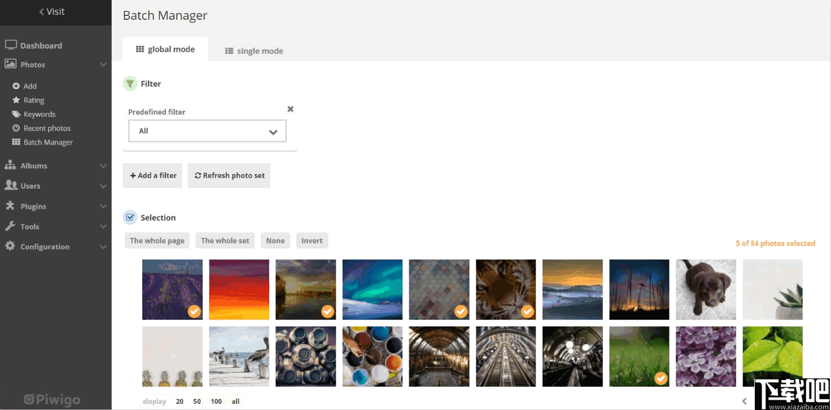The width and height of the screenshot is (831, 410).
Task: Click the pelican on pier thumbnail
Action: click(239, 356)
